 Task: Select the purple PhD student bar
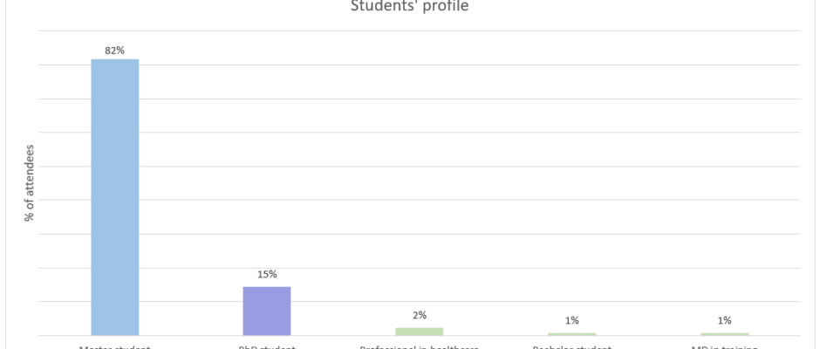click(267, 311)
